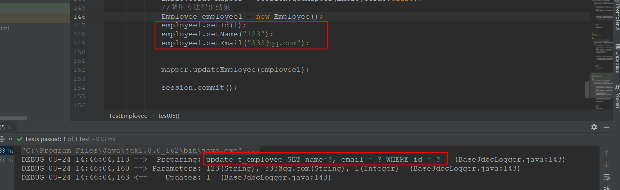Place cursor on employee1.setName("123") line
The image size is (620, 190).
217,34
